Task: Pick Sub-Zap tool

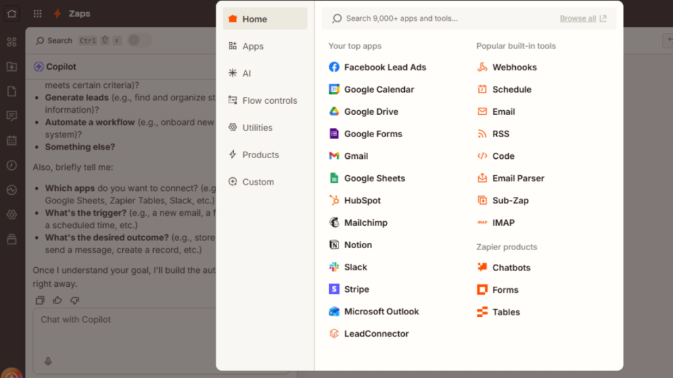Action: click(503, 201)
